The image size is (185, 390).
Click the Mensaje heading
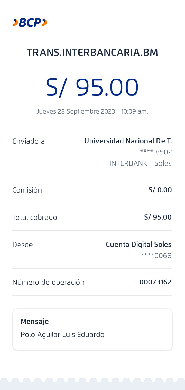[x=35, y=321]
